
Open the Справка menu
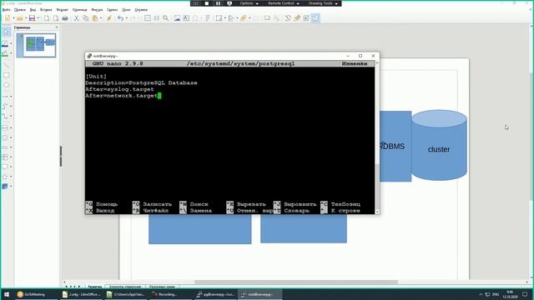[x=141, y=10]
